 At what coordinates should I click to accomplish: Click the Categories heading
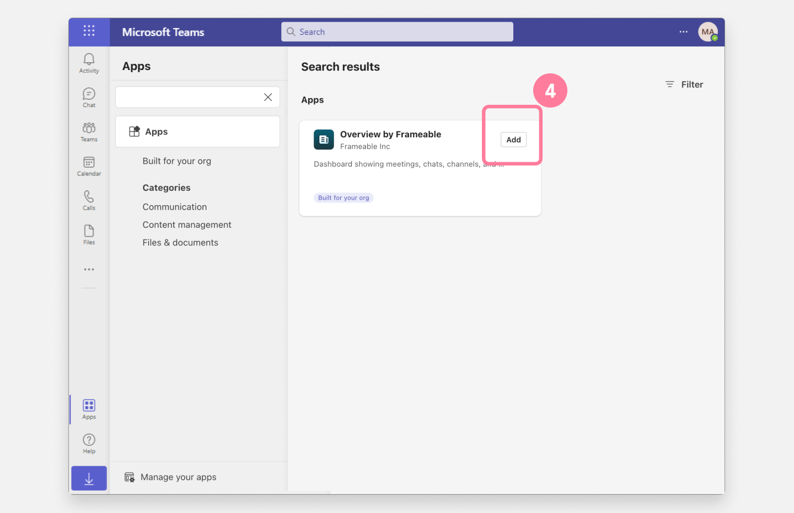(167, 188)
